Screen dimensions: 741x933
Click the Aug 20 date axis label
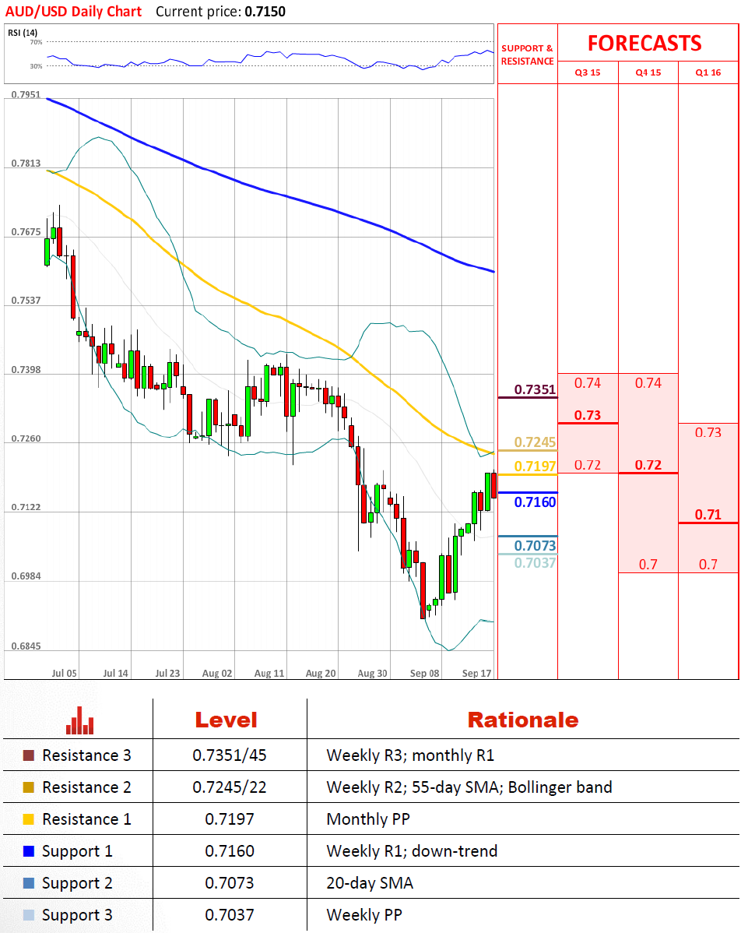[321, 673]
